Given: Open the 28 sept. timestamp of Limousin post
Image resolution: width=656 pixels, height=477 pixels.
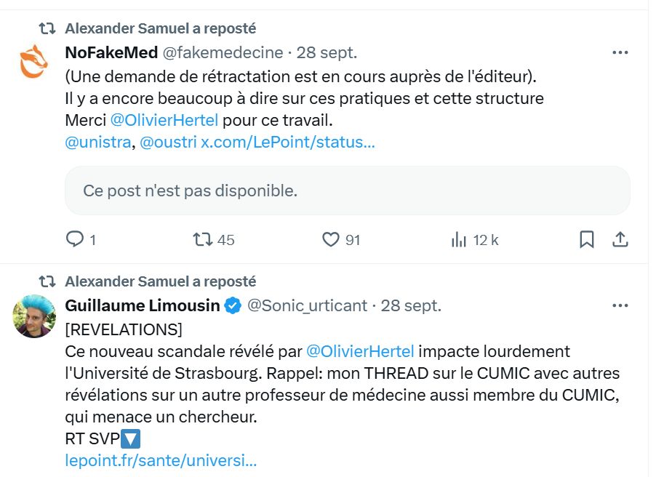Looking at the screenshot, I should (x=411, y=305).
